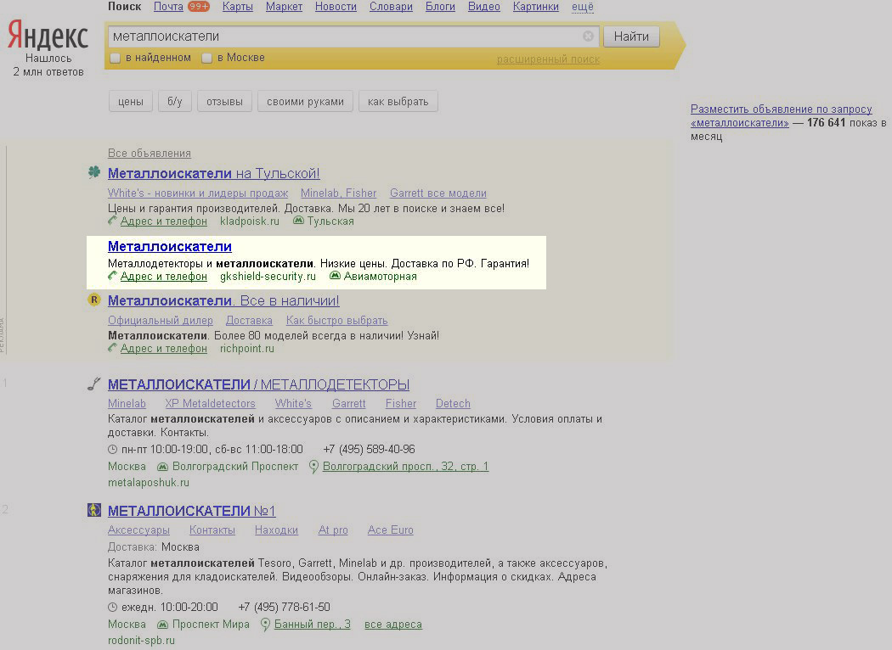Click the phone icon in gkshield-security ad

pyautogui.click(x=113, y=276)
